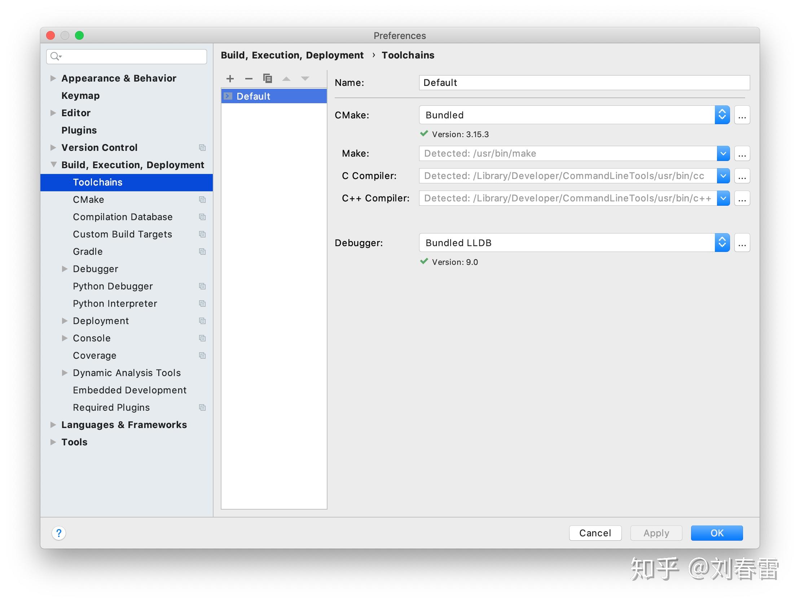
Task: Click project-level icon beside Gradle
Action: coord(202,252)
